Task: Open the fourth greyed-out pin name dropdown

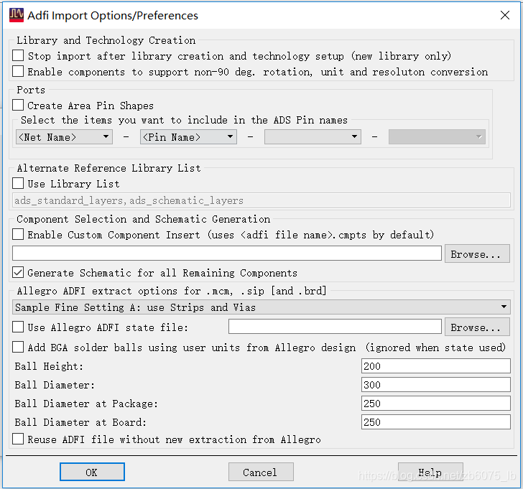Action: click(x=437, y=137)
